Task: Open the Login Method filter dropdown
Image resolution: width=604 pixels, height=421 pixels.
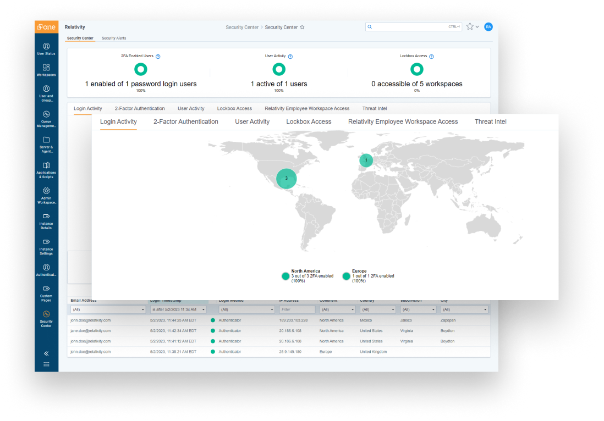Action: coord(246,310)
